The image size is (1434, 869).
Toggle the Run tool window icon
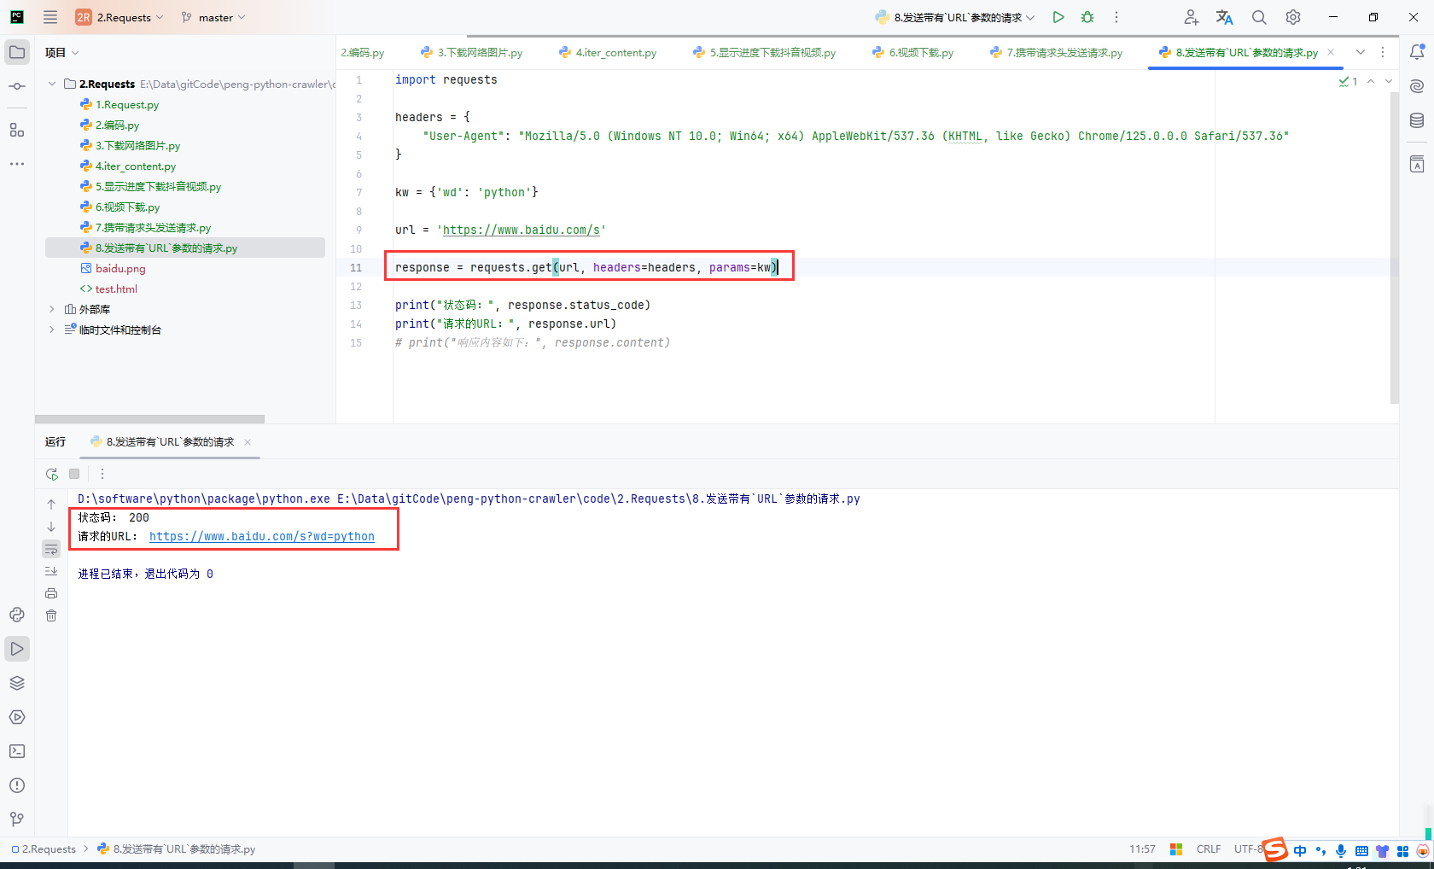pos(17,649)
